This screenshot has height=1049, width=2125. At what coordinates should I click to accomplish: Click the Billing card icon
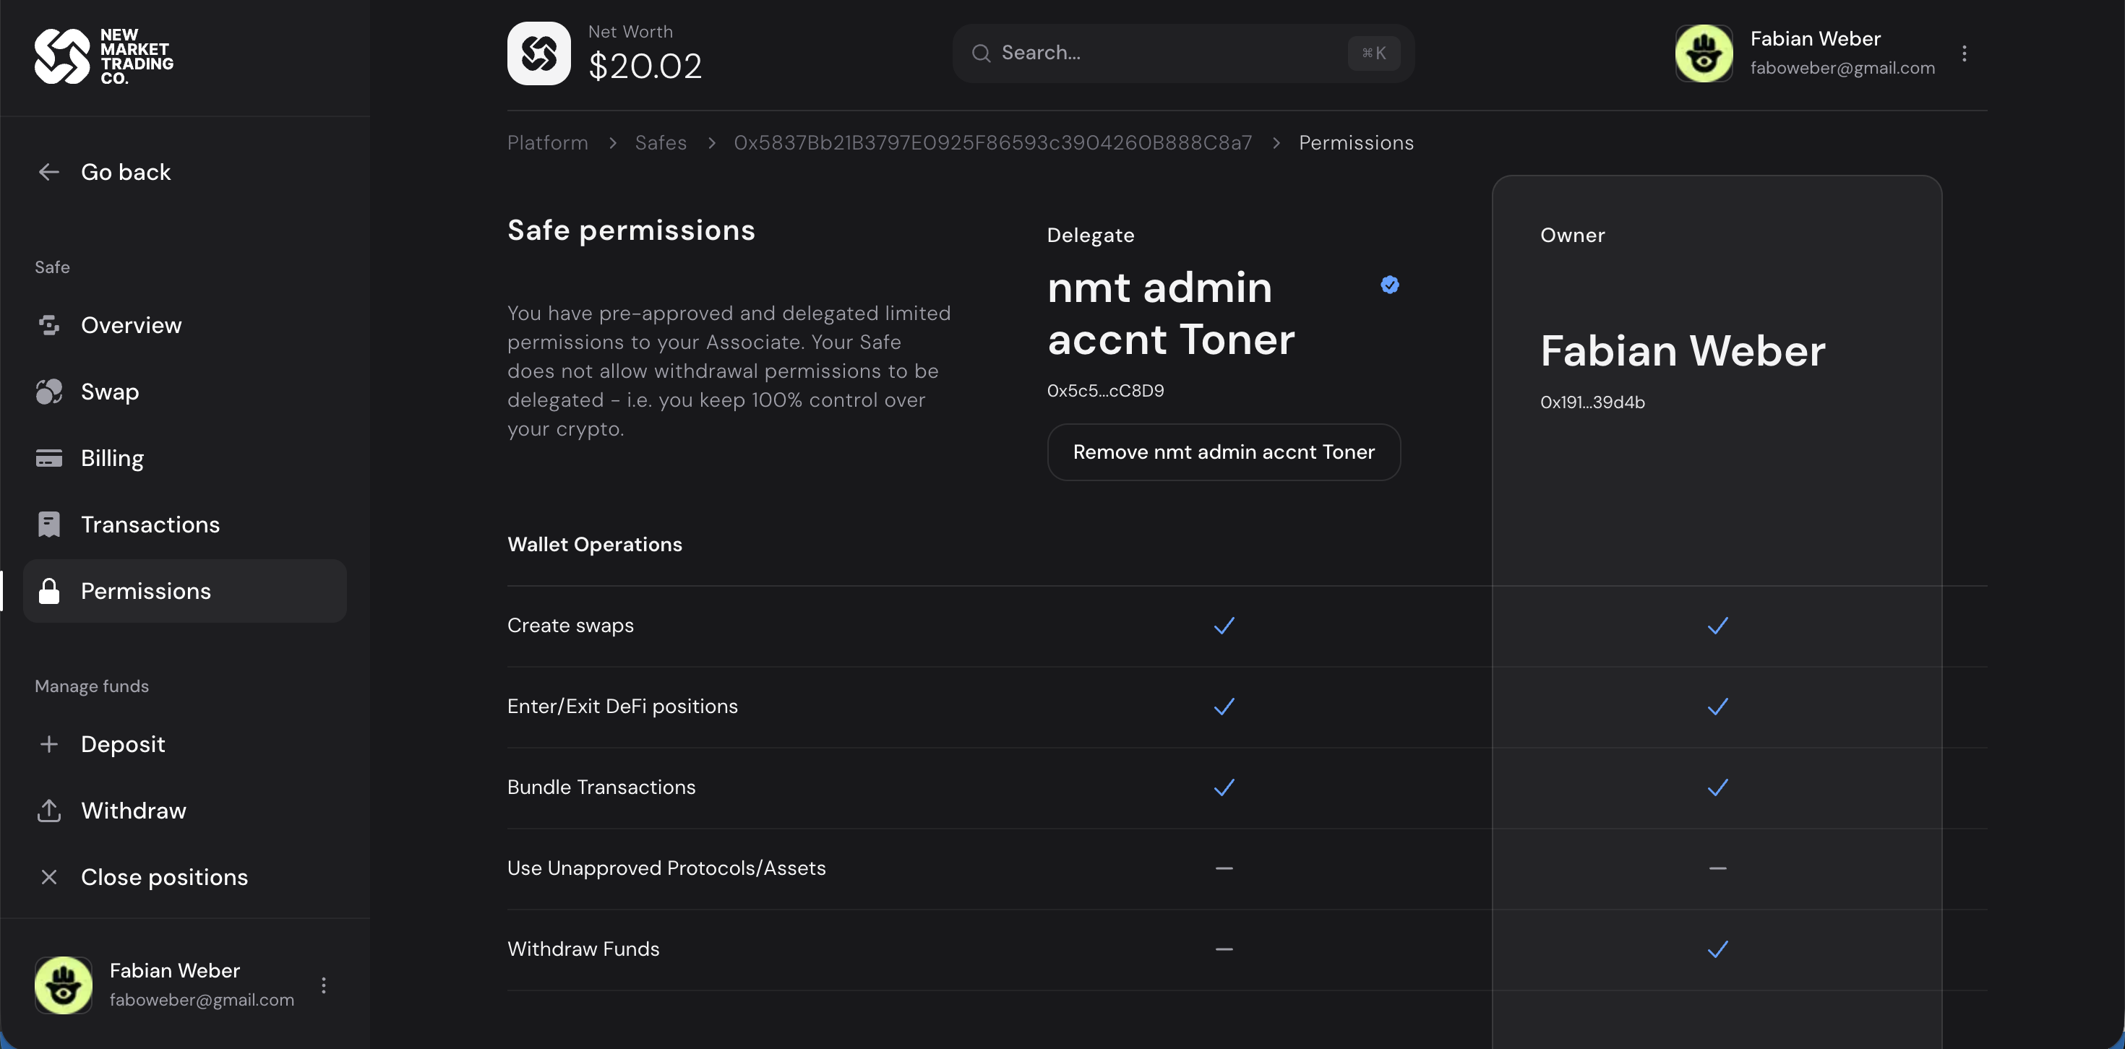click(49, 459)
